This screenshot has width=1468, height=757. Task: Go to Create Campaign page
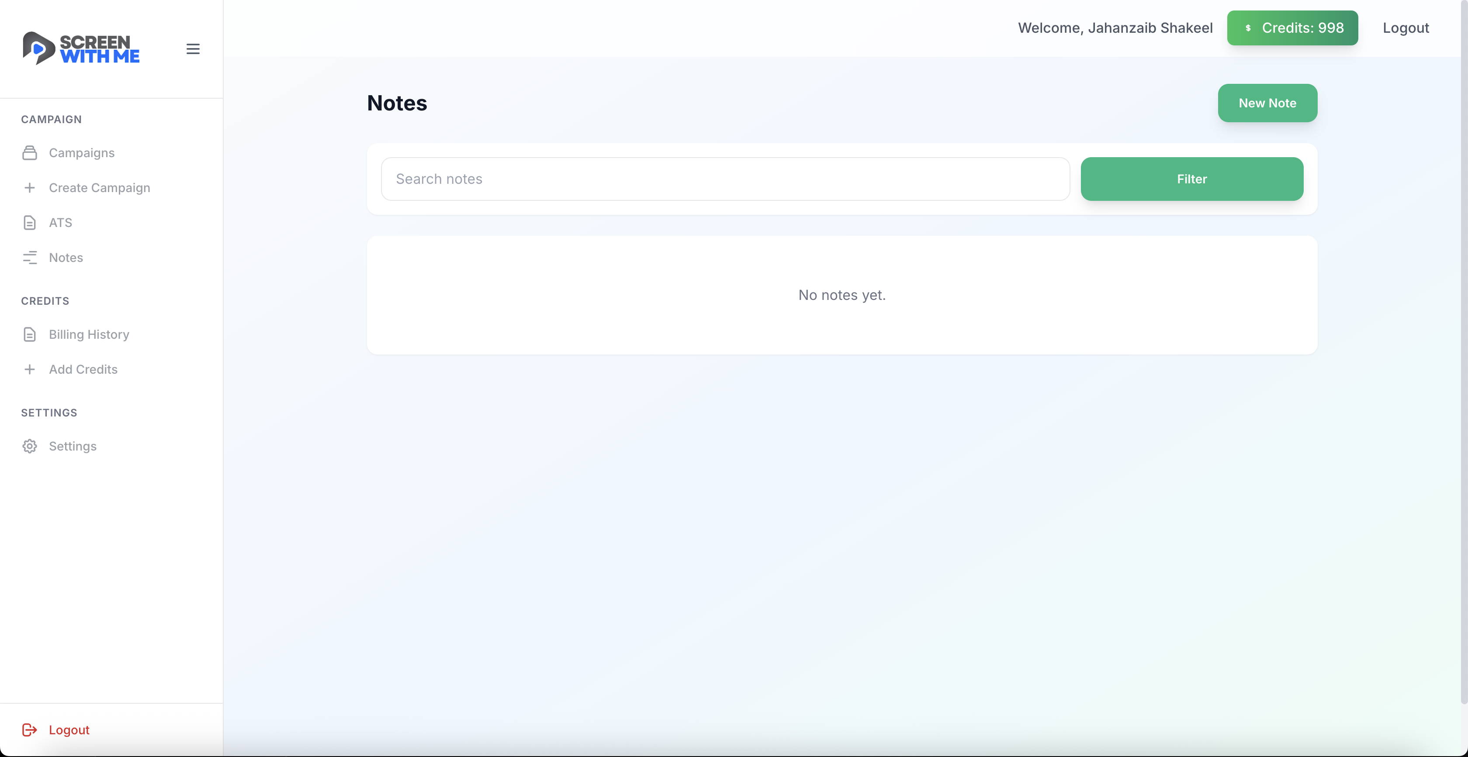(x=99, y=188)
